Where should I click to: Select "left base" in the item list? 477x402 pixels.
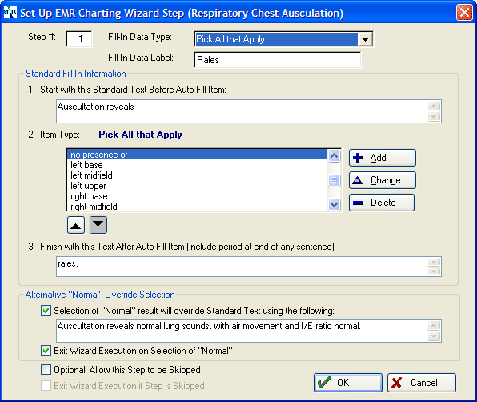point(197,165)
